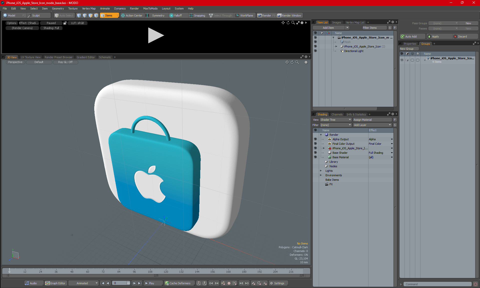Click rotate view icon in 3D viewport

(x=292, y=62)
